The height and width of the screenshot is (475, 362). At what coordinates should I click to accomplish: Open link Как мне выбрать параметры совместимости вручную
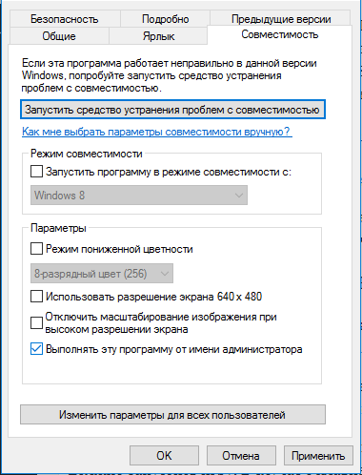point(157,132)
